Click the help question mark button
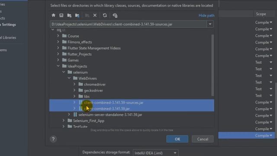This screenshot has height=156, width=277. coord(53,139)
